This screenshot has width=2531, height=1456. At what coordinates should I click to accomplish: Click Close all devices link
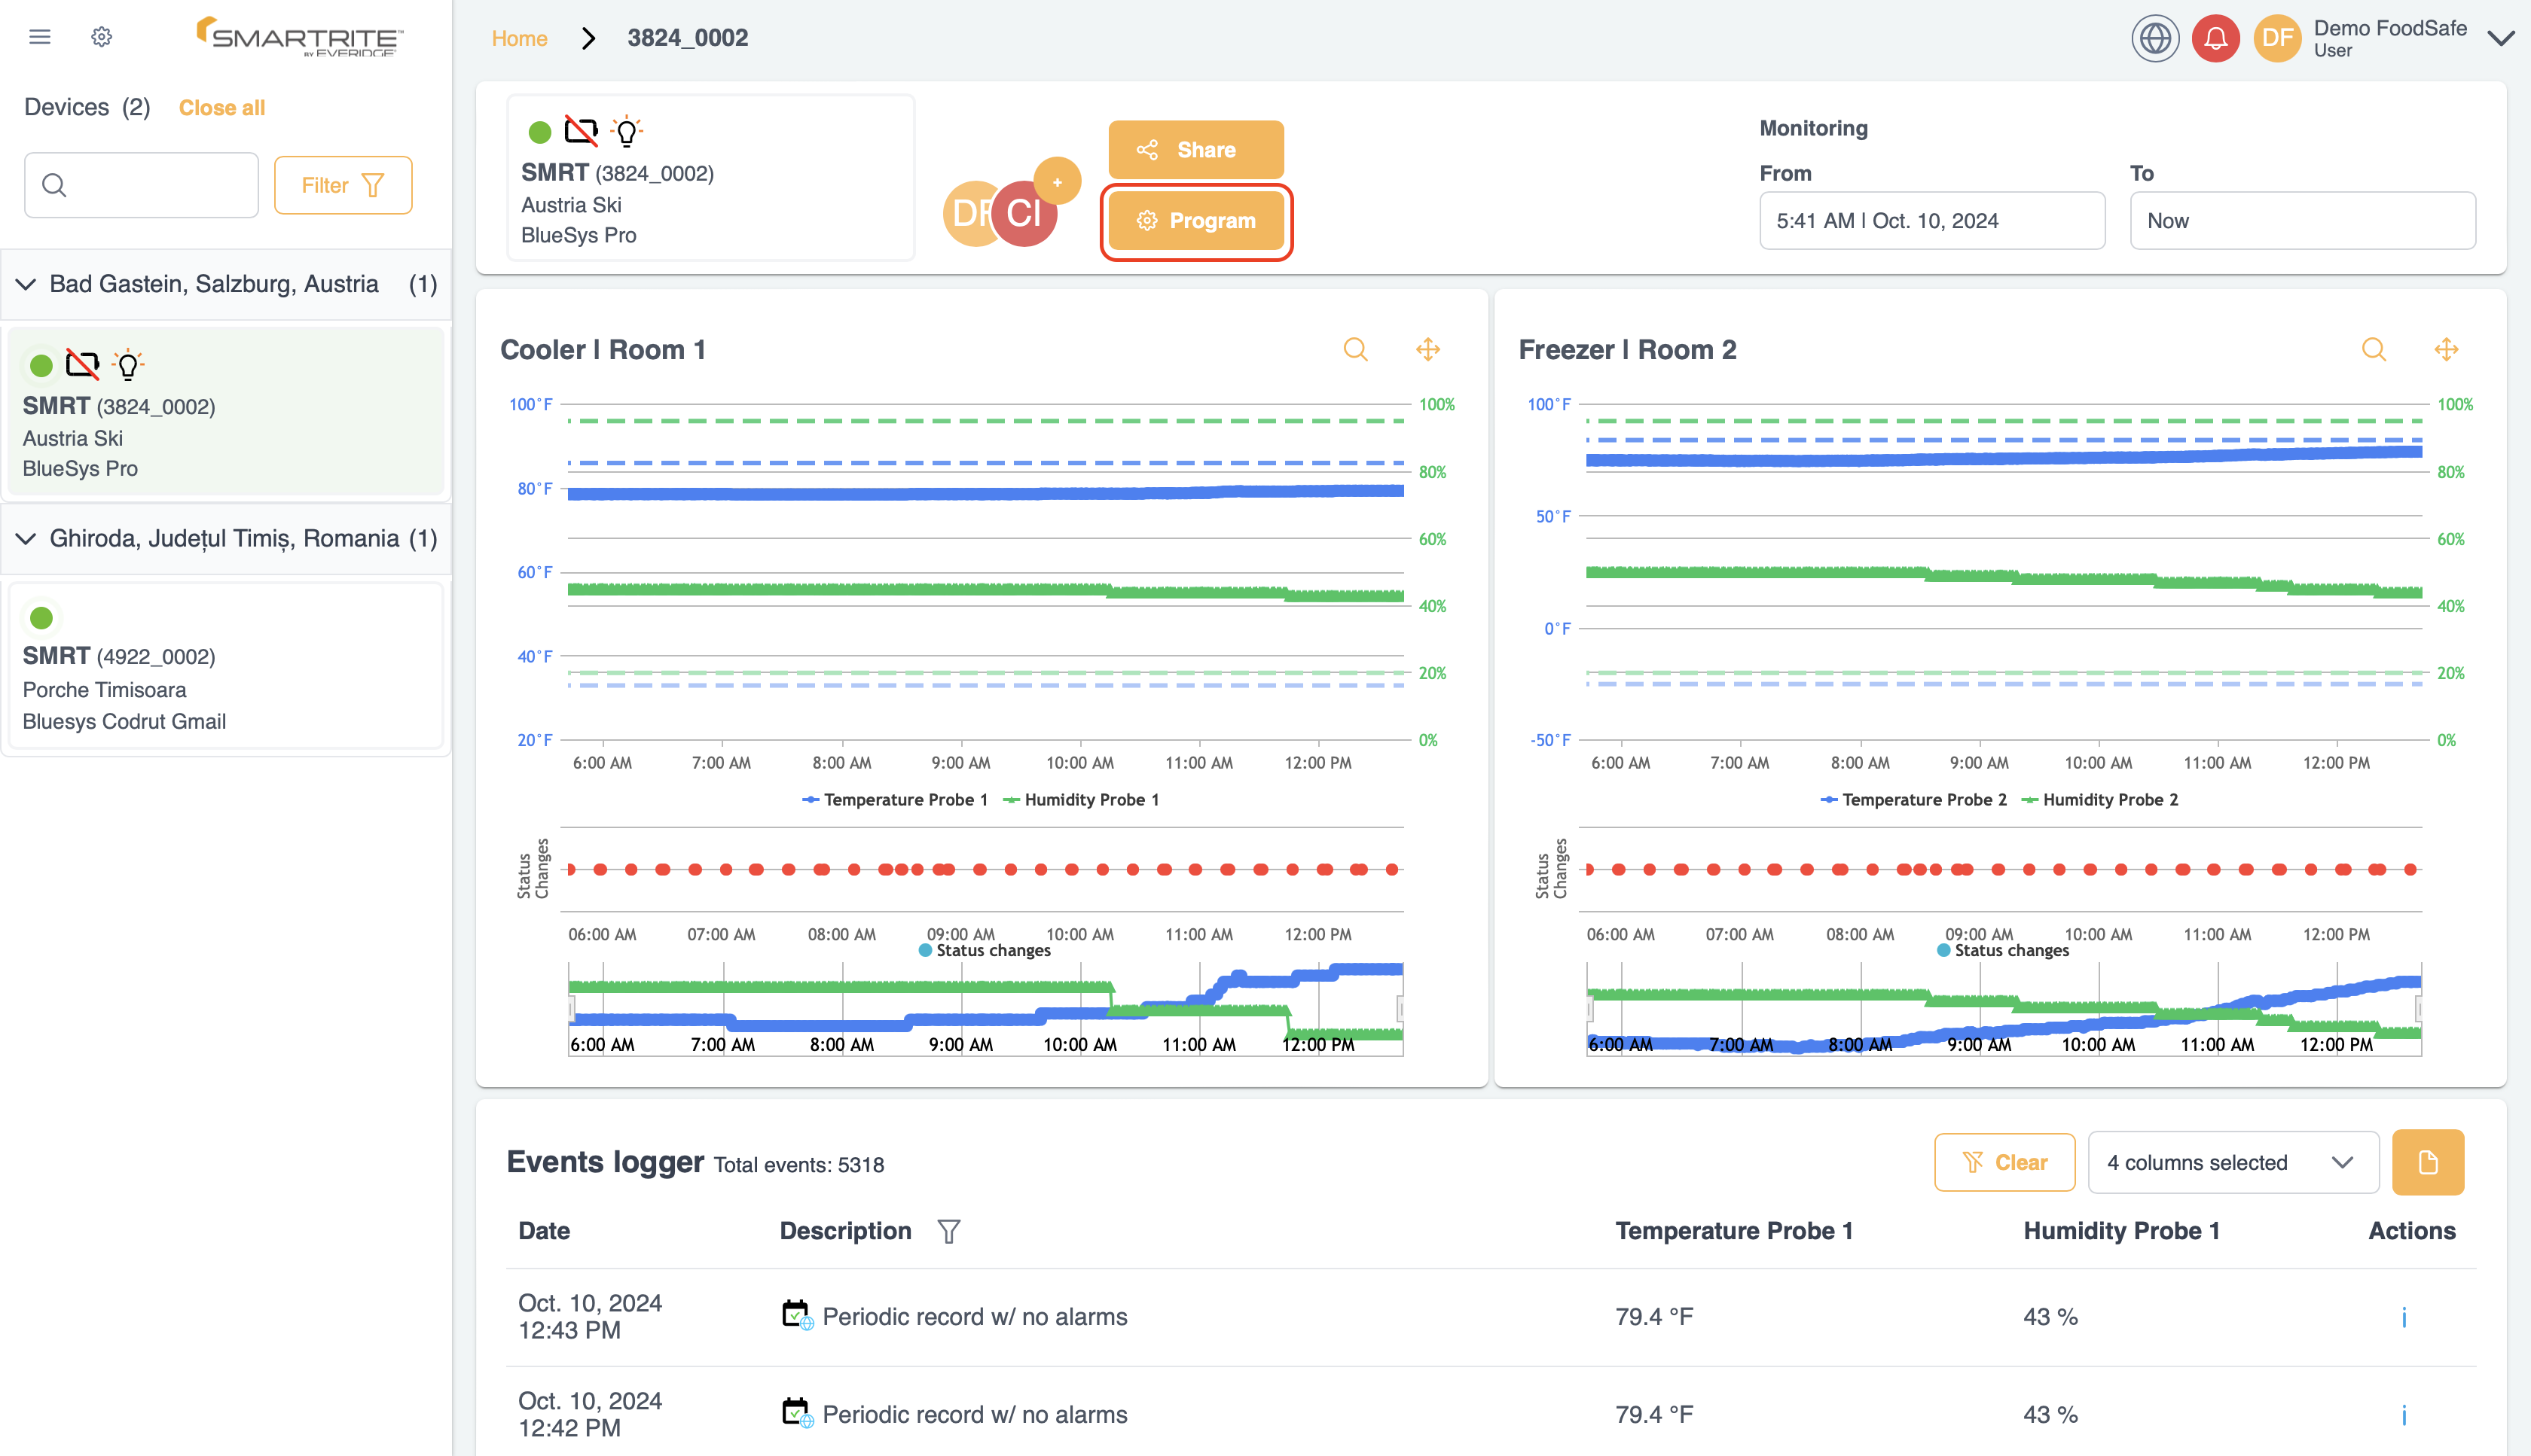pyautogui.click(x=221, y=107)
